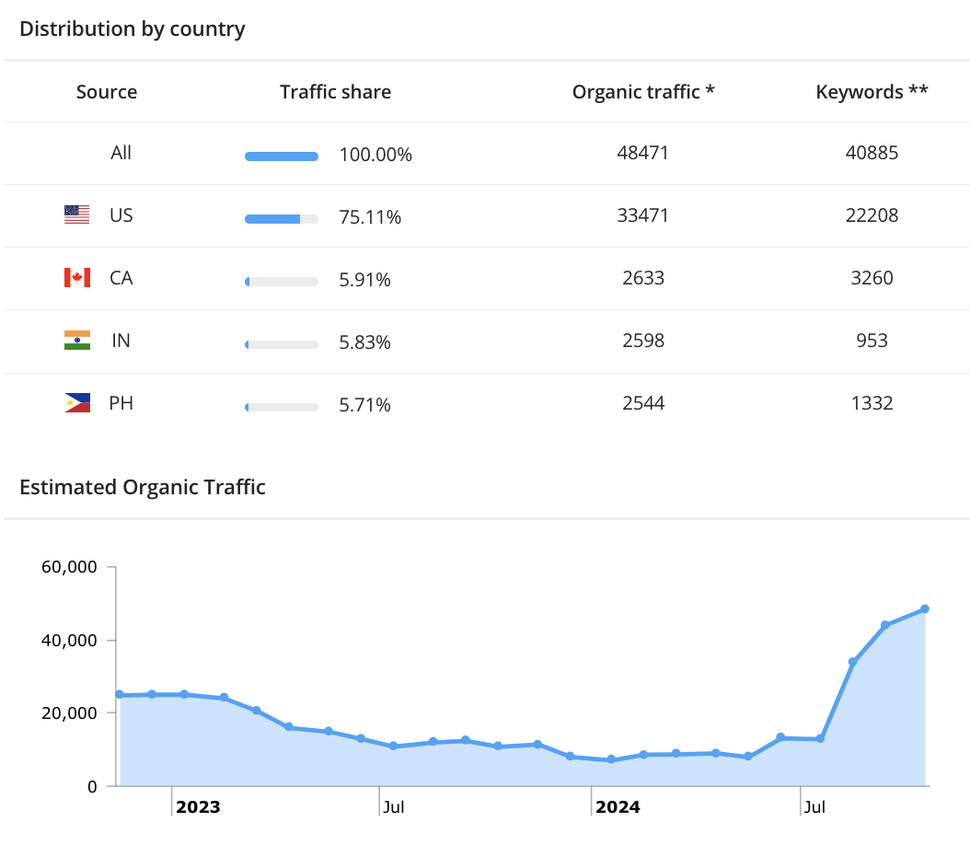Click the All traffic share bar at 100%

point(281,156)
